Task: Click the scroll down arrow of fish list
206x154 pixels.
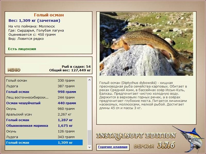Action: click(89, 147)
